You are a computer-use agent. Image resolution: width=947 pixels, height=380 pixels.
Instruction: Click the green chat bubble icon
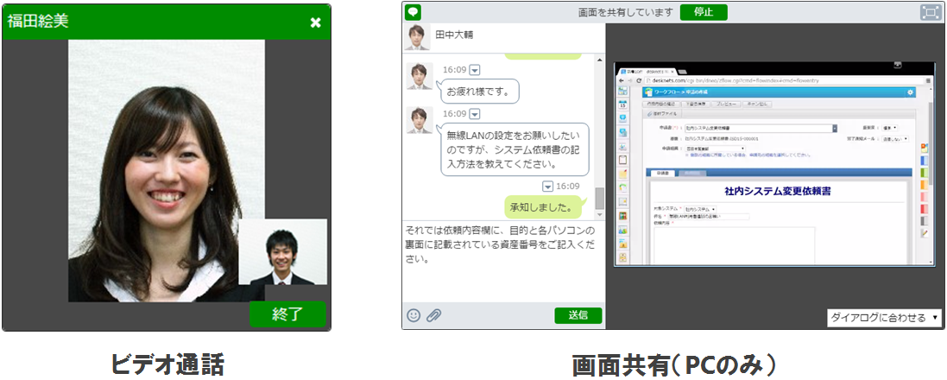(x=414, y=12)
